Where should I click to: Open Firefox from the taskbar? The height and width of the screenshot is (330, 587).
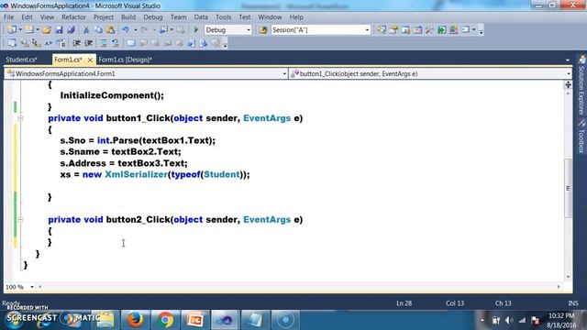136,320
